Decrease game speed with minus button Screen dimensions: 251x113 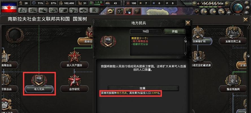[x=194, y=3]
